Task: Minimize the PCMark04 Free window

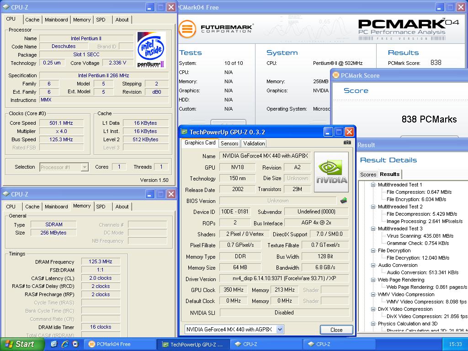Action: click(439, 7)
